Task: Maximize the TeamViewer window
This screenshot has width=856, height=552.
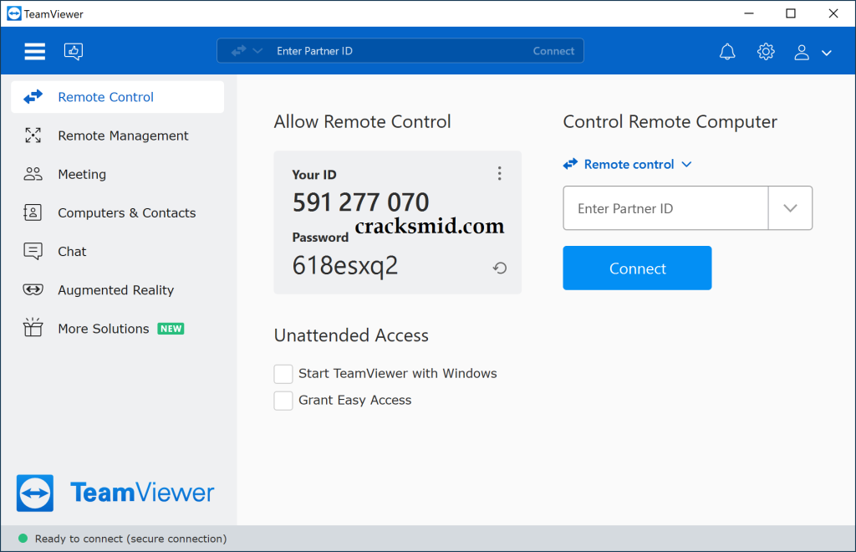Action: (x=791, y=13)
